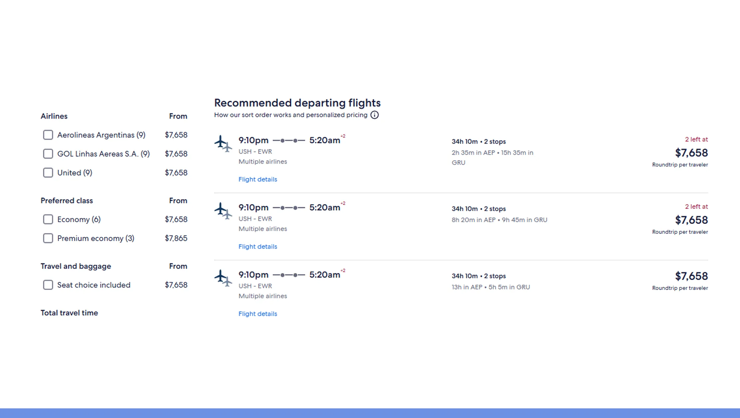Open Flight details for the third flight
The width and height of the screenshot is (740, 418).
(x=258, y=314)
